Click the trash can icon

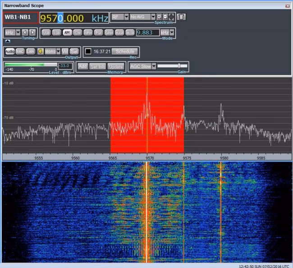[x=181, y=17]
